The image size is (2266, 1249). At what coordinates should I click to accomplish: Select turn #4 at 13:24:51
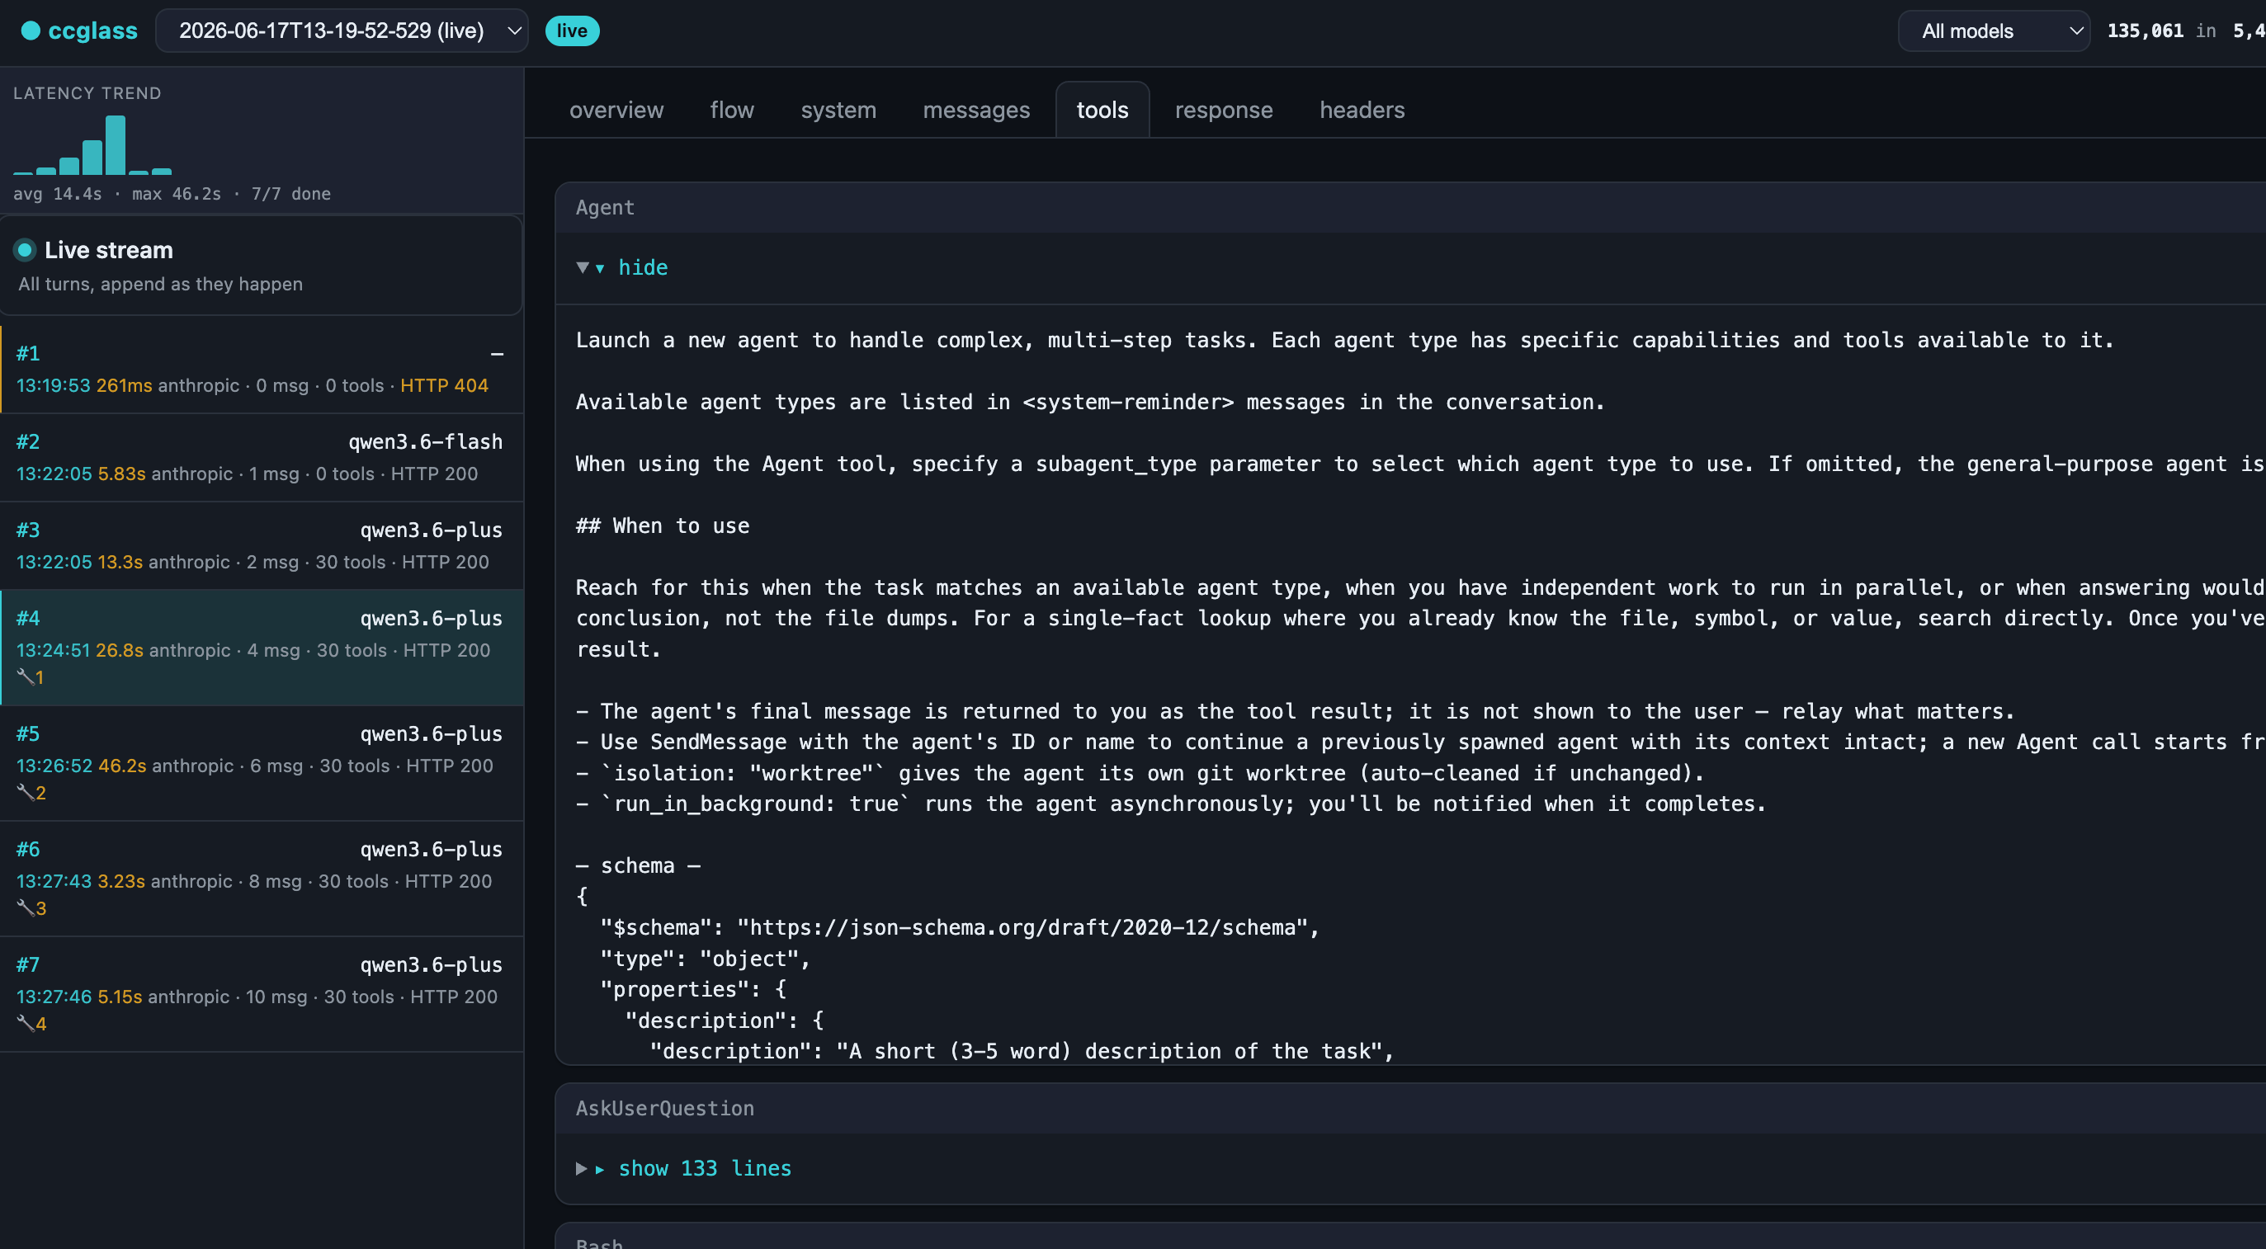coord(262,648)
